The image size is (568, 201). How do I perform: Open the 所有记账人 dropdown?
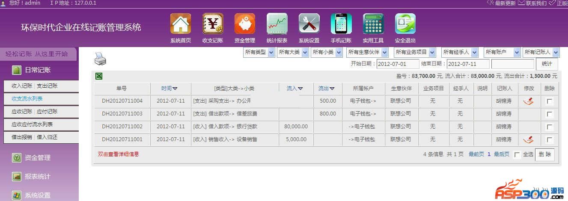coord(541,52)
